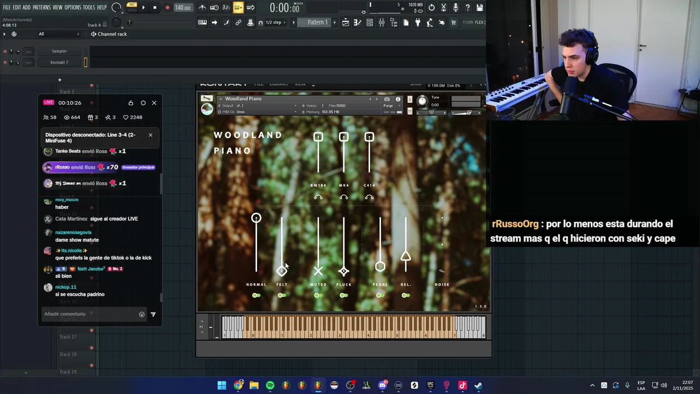This screenshot has height=394, width=700.
Task: Open Spotify from the taskbar
Action: [x=270, y=385]
